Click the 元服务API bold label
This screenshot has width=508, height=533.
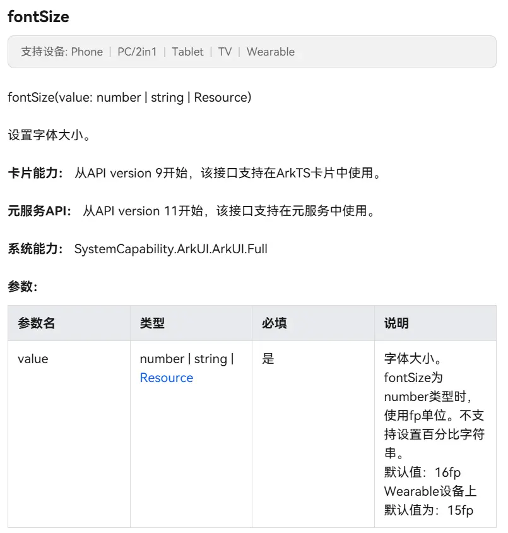tap(39, 211)
